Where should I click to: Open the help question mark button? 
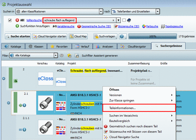coord(123,36)
